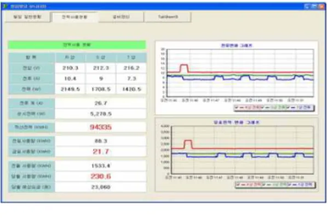Select the total current value 26.7

(101, 103)
